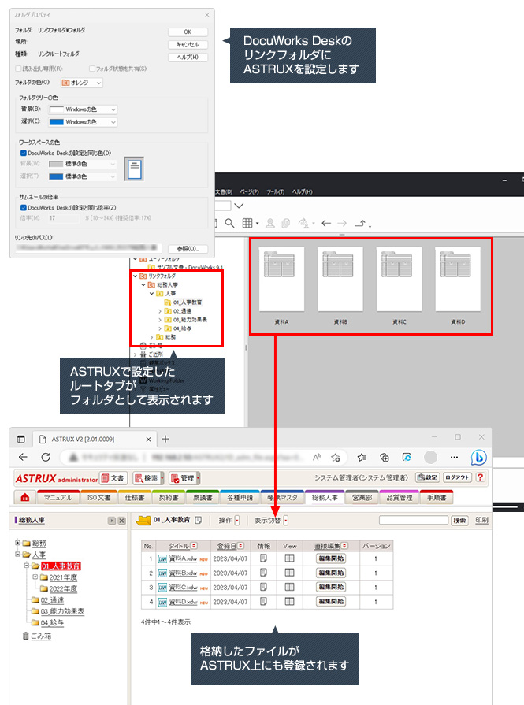The width and height of the screenshot is (524, 705).
Task: Open the ヘルプ(H) menu in DocuWorks
Action: [303, 191]
